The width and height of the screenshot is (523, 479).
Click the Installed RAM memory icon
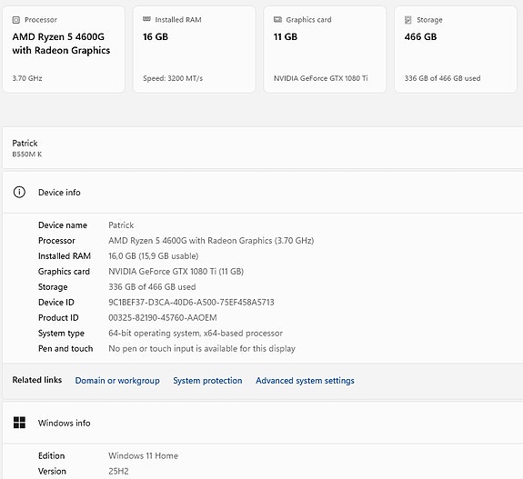tap(146, 19)
